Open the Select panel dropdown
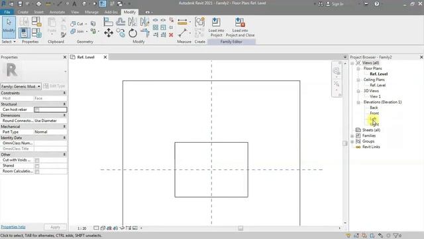This screenshot has height=239, width=424. (x=9, y=42)
